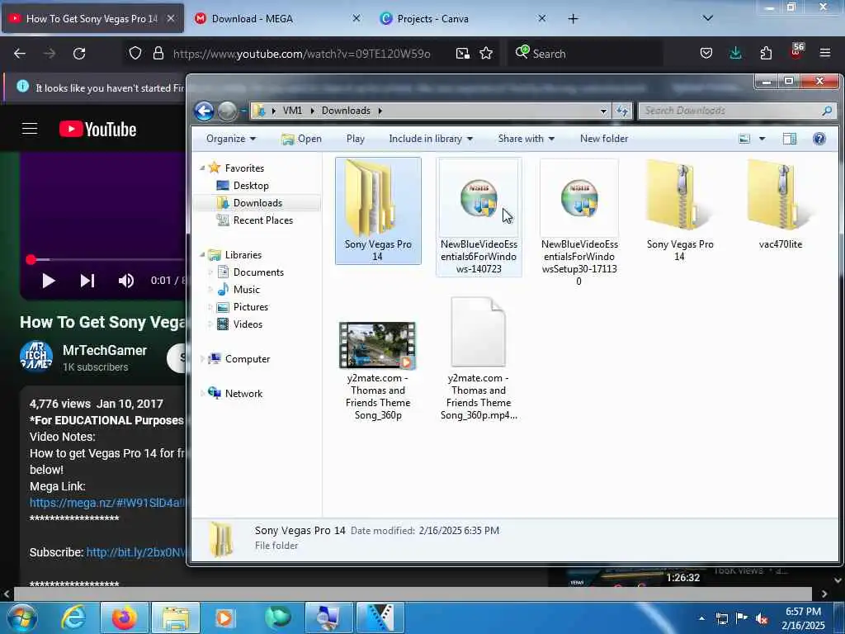845x634 pixels.
Task: Select the vac470lite zip archive
Action: click(781, 205)
